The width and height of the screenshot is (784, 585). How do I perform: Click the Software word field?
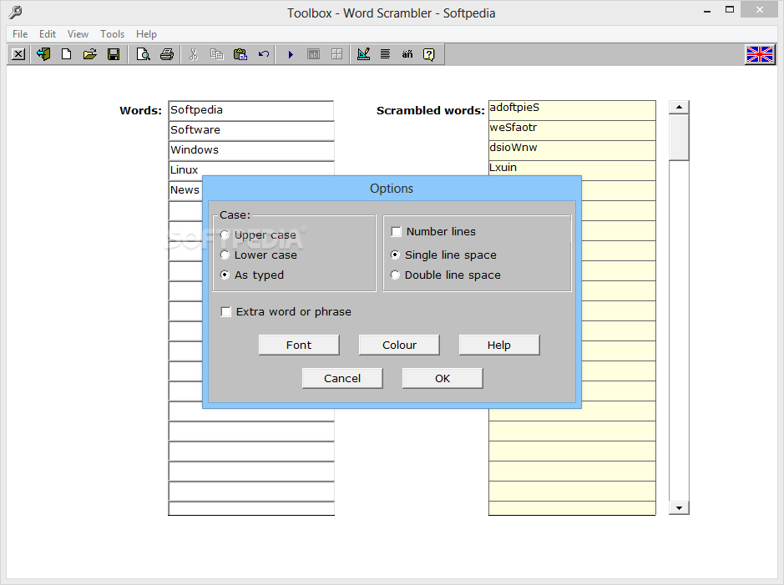[x=251, y=130]
